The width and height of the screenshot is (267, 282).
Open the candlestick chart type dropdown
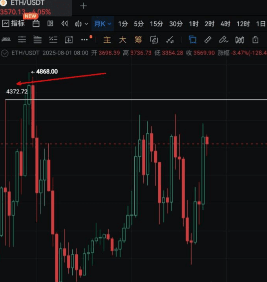[x=81, y=24]
